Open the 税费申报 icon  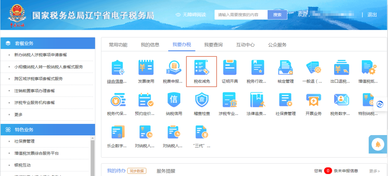(x=174, y=67)
